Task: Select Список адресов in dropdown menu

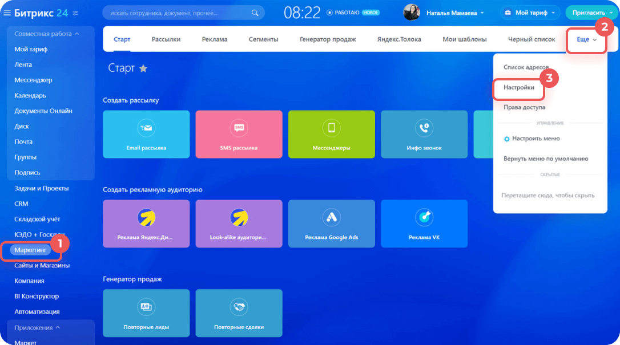Action: tap(526, 67)
